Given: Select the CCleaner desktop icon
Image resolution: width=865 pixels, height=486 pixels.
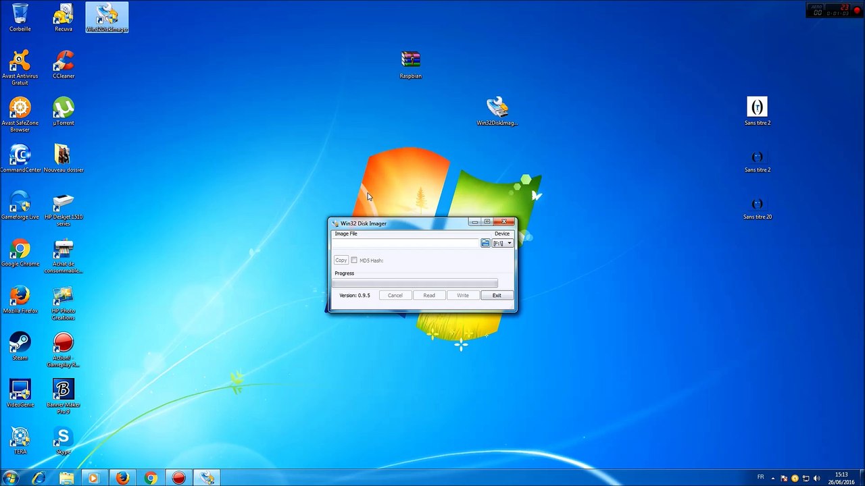Looking at the screenshot, I should tap(64, 65).
